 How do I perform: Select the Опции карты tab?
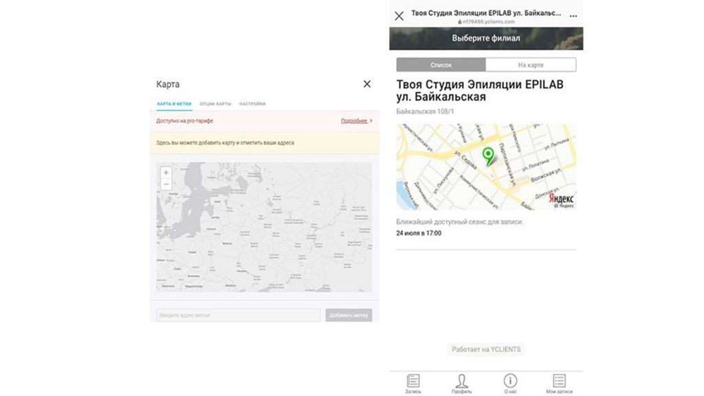[x=215, y=104]
